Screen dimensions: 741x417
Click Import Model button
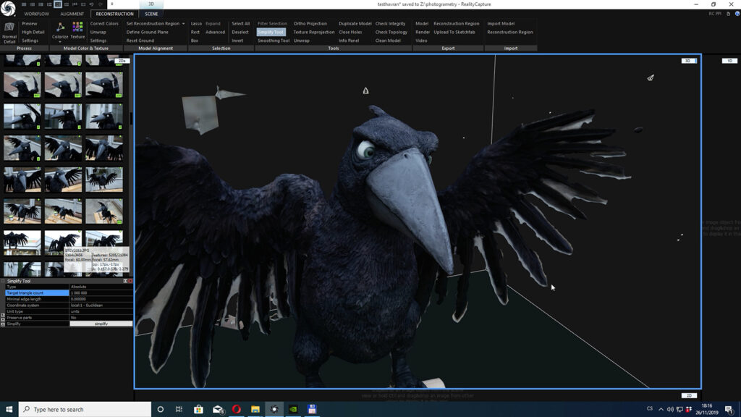pyautogui.click(x=501, y=24)
